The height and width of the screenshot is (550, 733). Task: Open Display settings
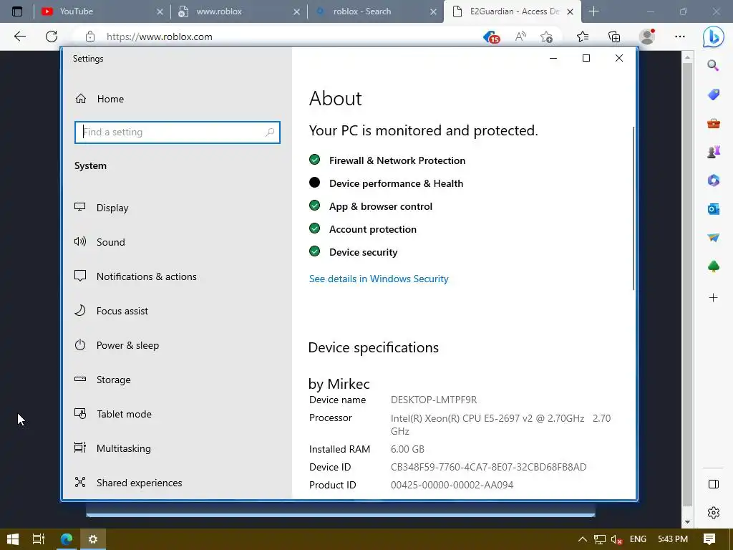click(102, 208)
